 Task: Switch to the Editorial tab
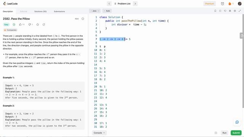[24, 11]
